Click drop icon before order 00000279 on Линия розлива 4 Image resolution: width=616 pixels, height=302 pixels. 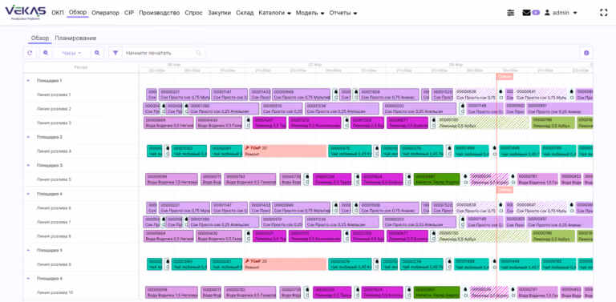pos(376,148)
